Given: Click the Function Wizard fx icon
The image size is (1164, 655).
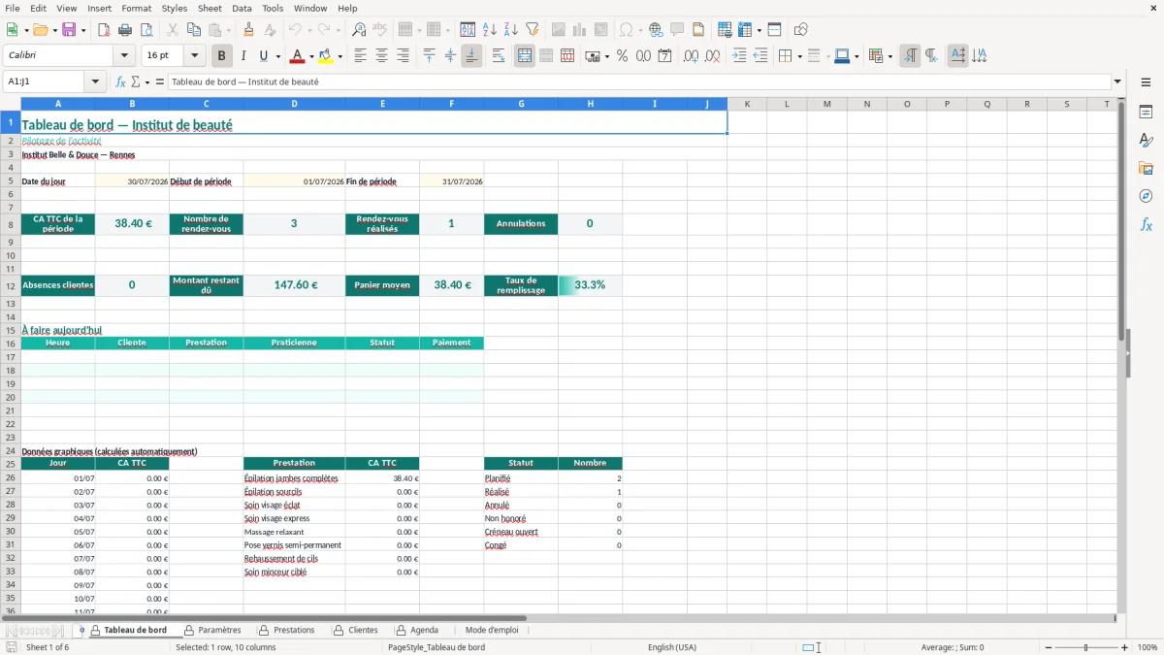Looking at the screenshot, I should coord(120,82).
